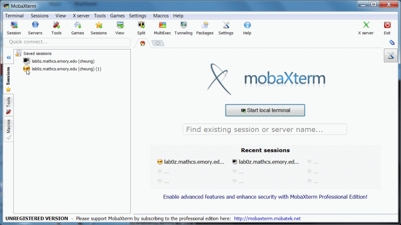Collapse sidebar with double-arrow icon

click(x=9, y=57)
